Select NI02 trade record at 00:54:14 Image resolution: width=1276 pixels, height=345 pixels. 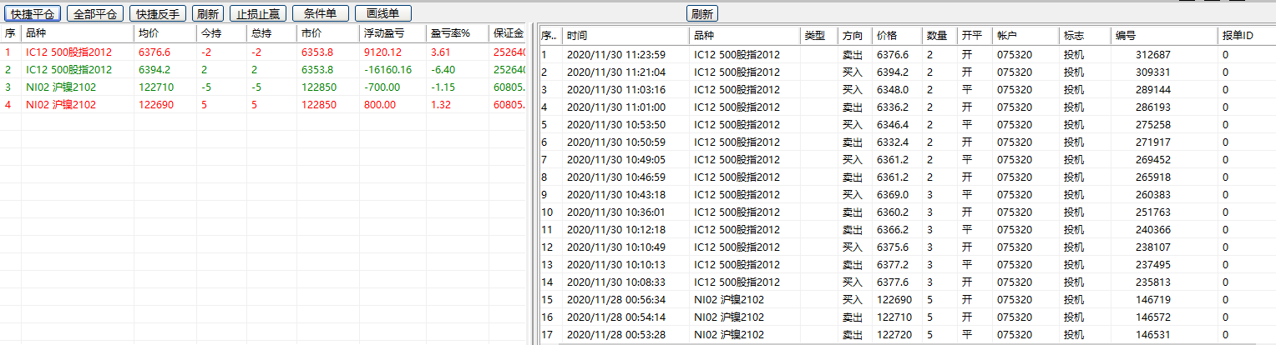point(907,317)
